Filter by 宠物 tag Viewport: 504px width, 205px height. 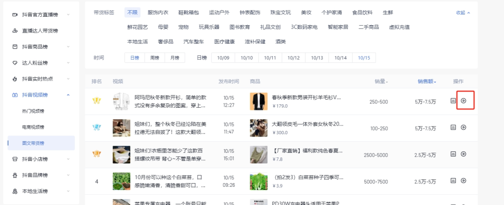183,27
